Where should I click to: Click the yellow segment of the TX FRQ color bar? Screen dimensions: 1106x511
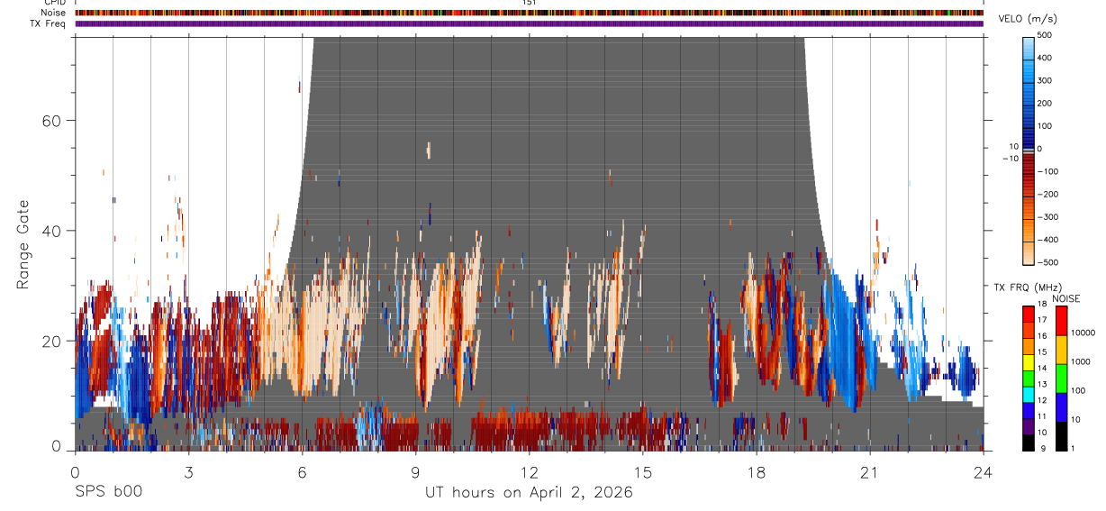click(1028, 362)
